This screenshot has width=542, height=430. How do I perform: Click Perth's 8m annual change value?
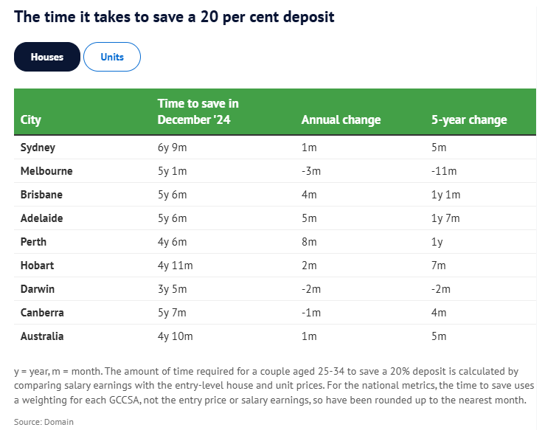pyautogui.click(x=309, y=242)
